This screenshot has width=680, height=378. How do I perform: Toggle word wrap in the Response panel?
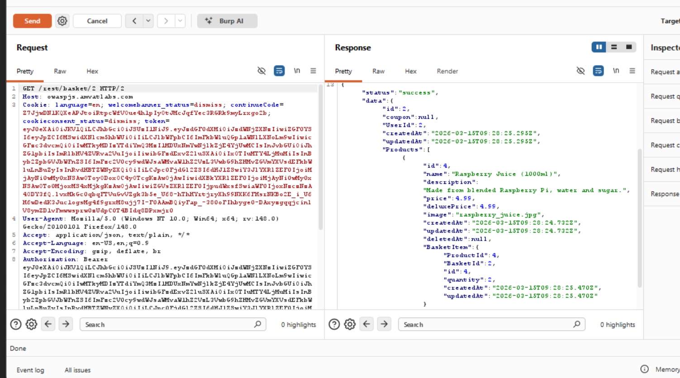tap(598, 71)
